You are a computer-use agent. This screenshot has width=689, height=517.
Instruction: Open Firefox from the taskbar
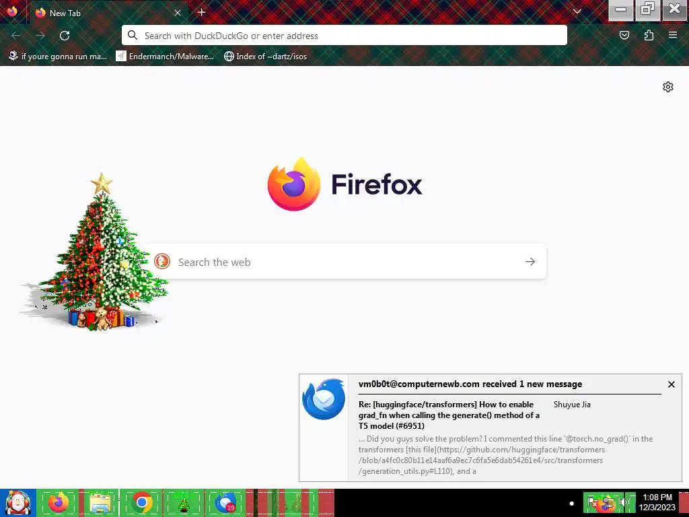coord(59,502)
